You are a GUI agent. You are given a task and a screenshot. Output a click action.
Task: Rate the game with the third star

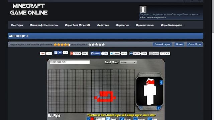click(x=97, y=44)
